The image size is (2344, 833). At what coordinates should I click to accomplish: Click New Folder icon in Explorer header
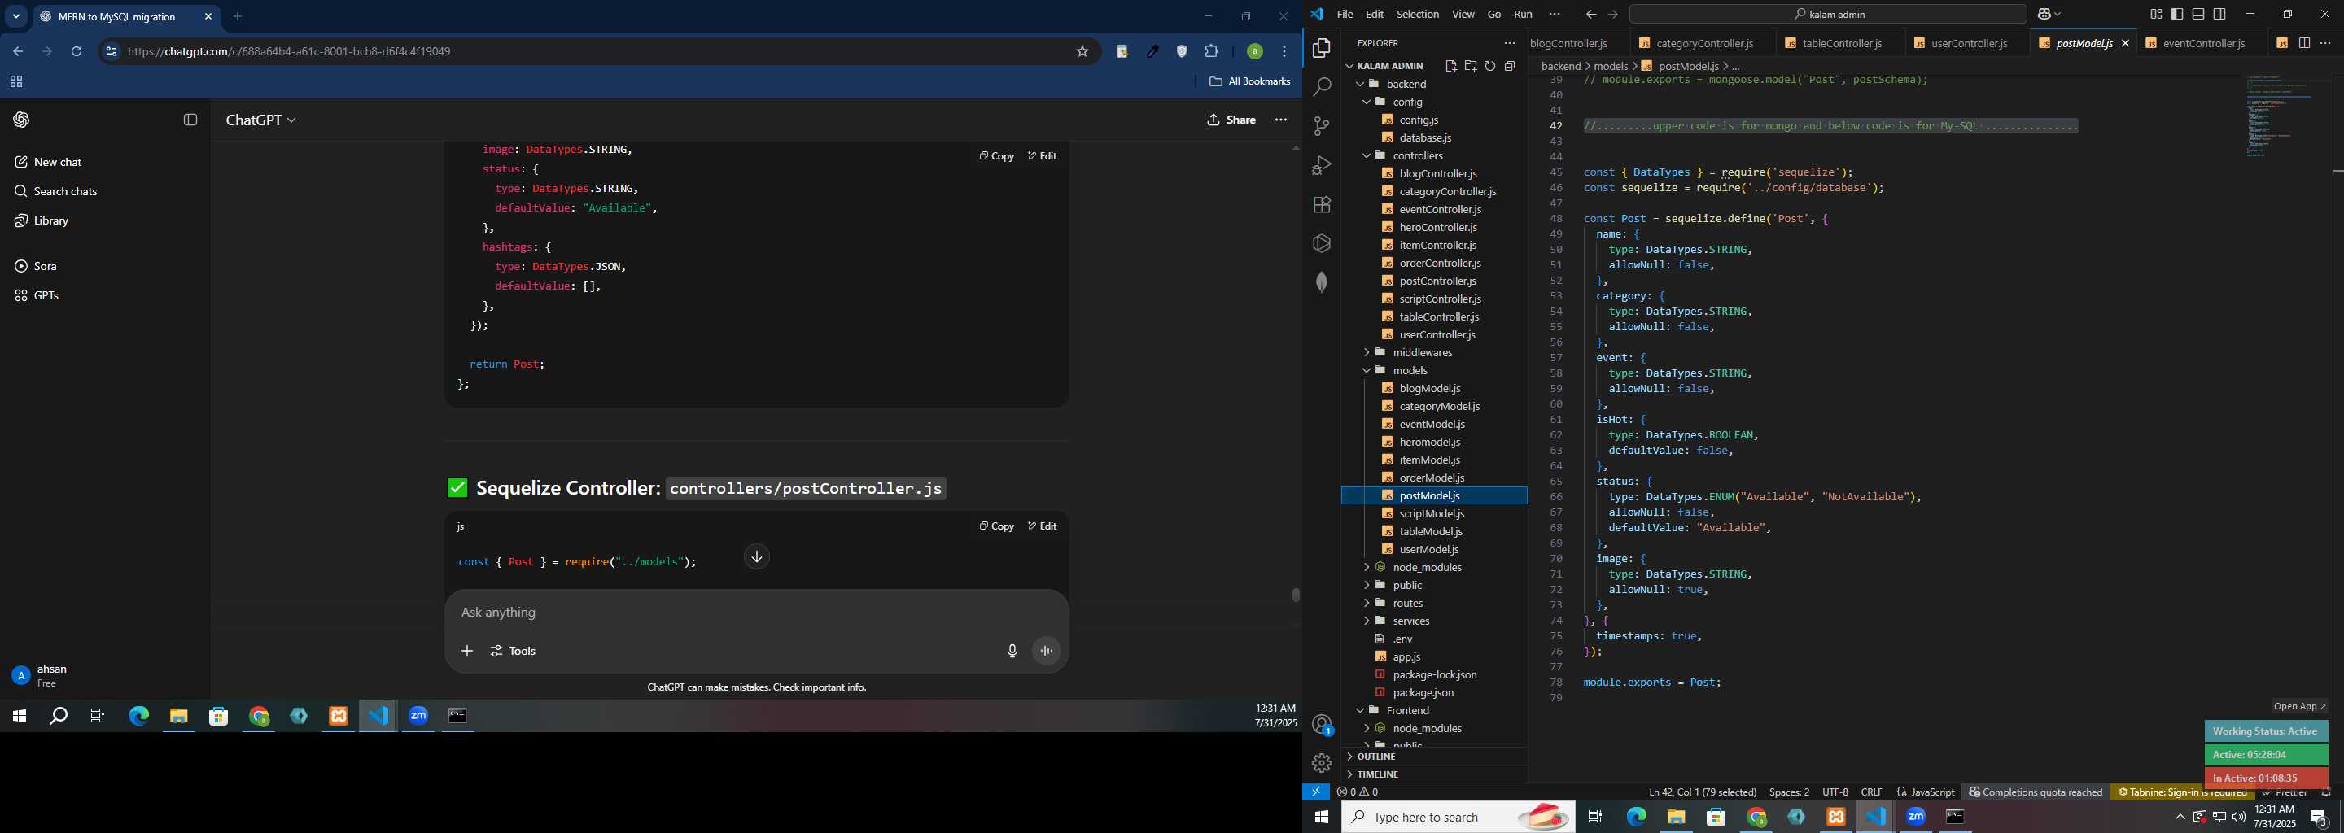[x=1471, y=67]
